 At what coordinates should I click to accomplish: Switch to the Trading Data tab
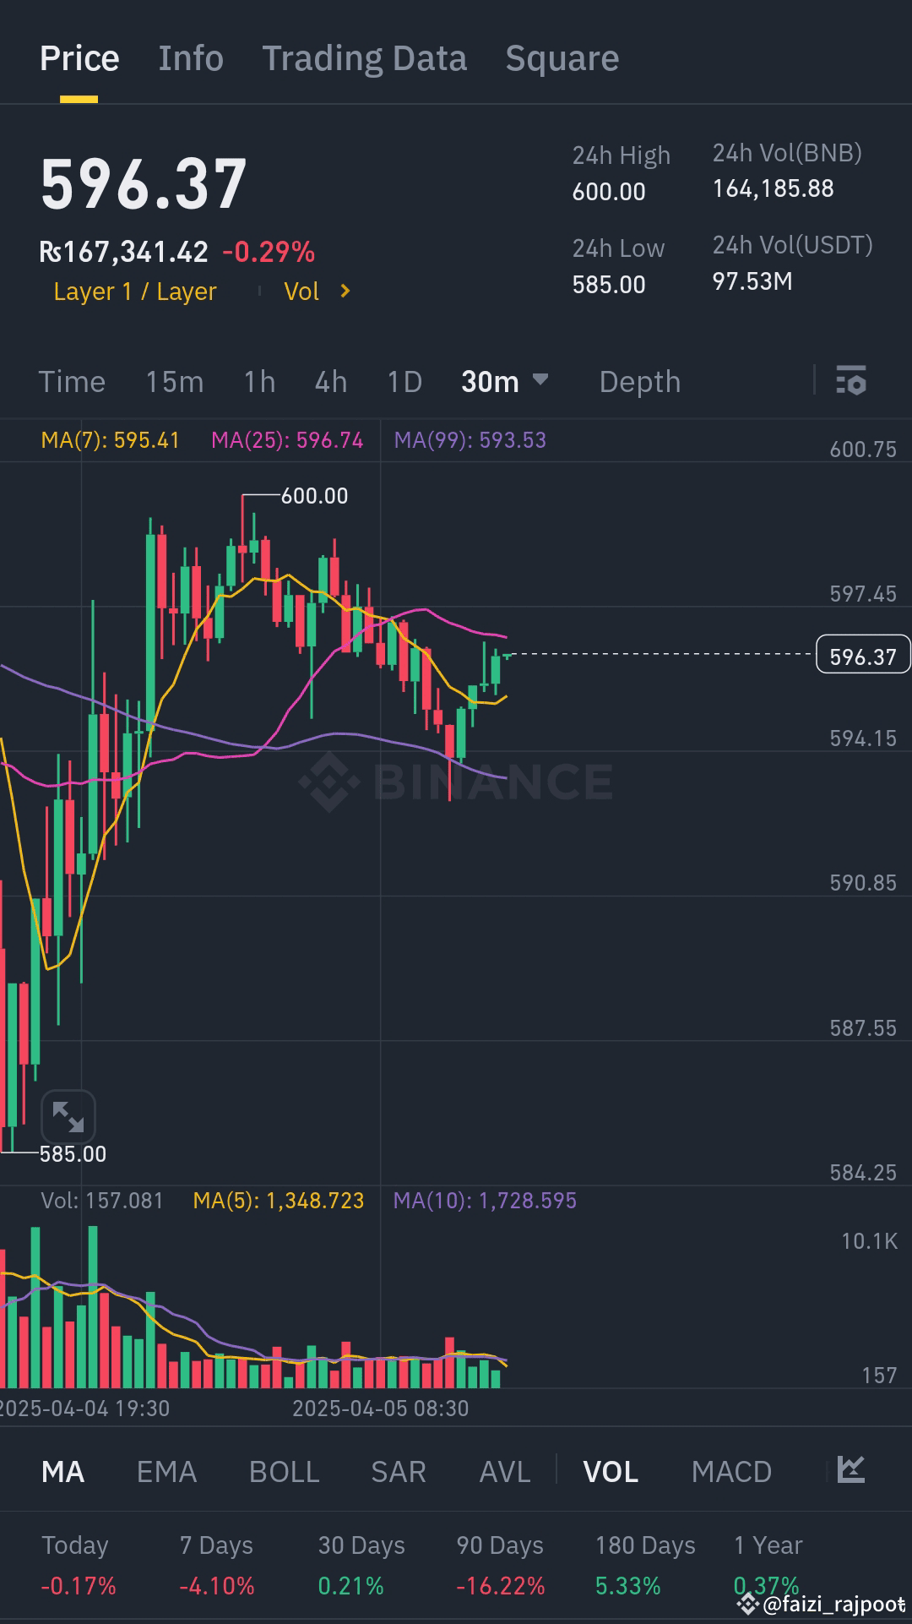[365, 57]
